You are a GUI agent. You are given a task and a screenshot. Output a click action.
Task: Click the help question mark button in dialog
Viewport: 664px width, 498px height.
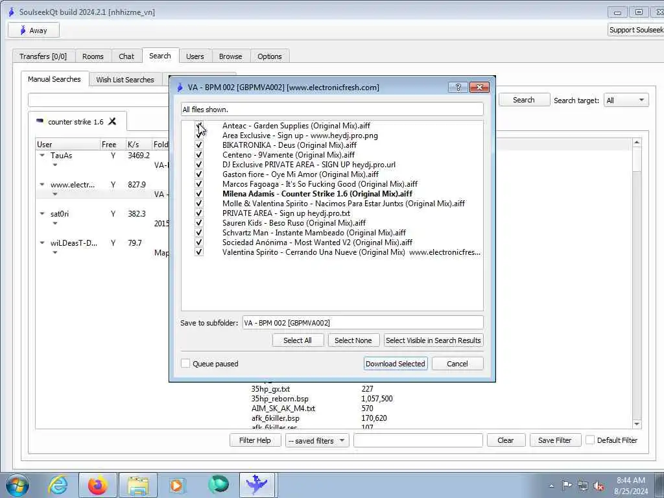coord(458,88)
